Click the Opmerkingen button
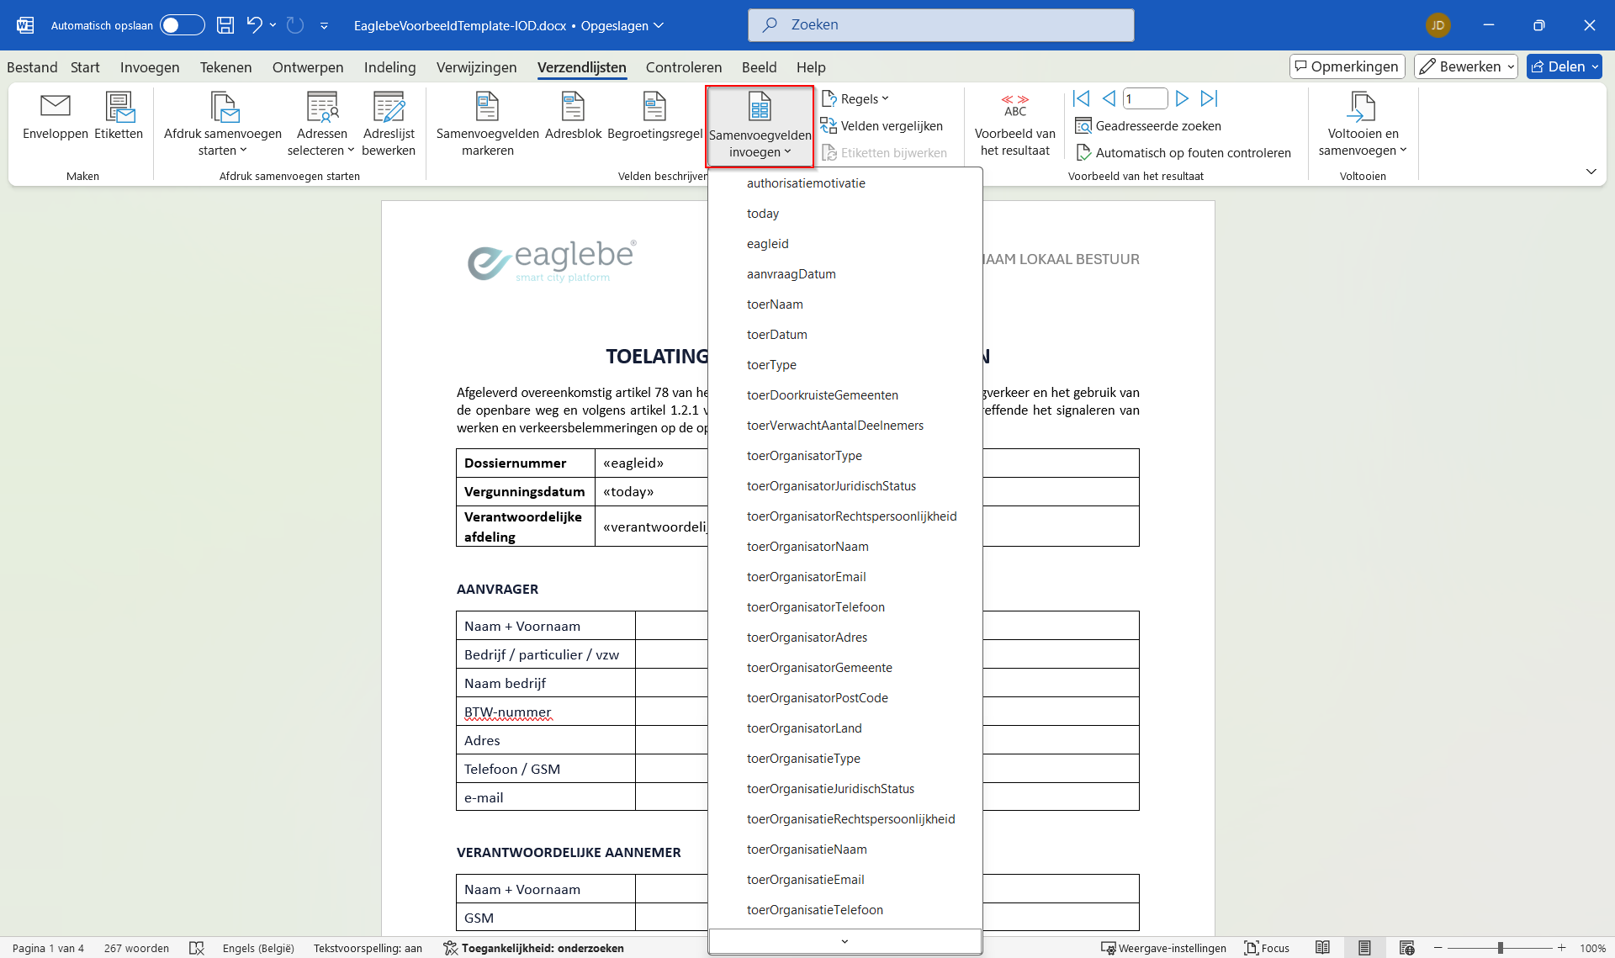The width and height of the screenshot is (1615, 958). 1347,66
